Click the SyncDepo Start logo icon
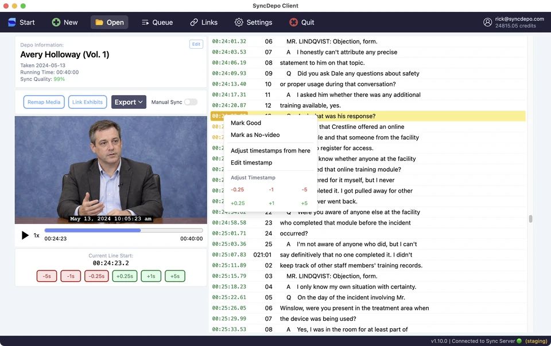Viewport: 551px width, 346px height. [x=12, y=22]
